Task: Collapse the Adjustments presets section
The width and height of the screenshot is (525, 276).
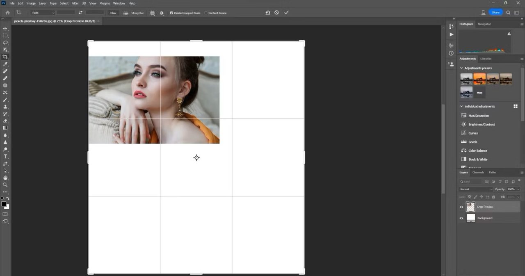Action: (x=461, y=68)
